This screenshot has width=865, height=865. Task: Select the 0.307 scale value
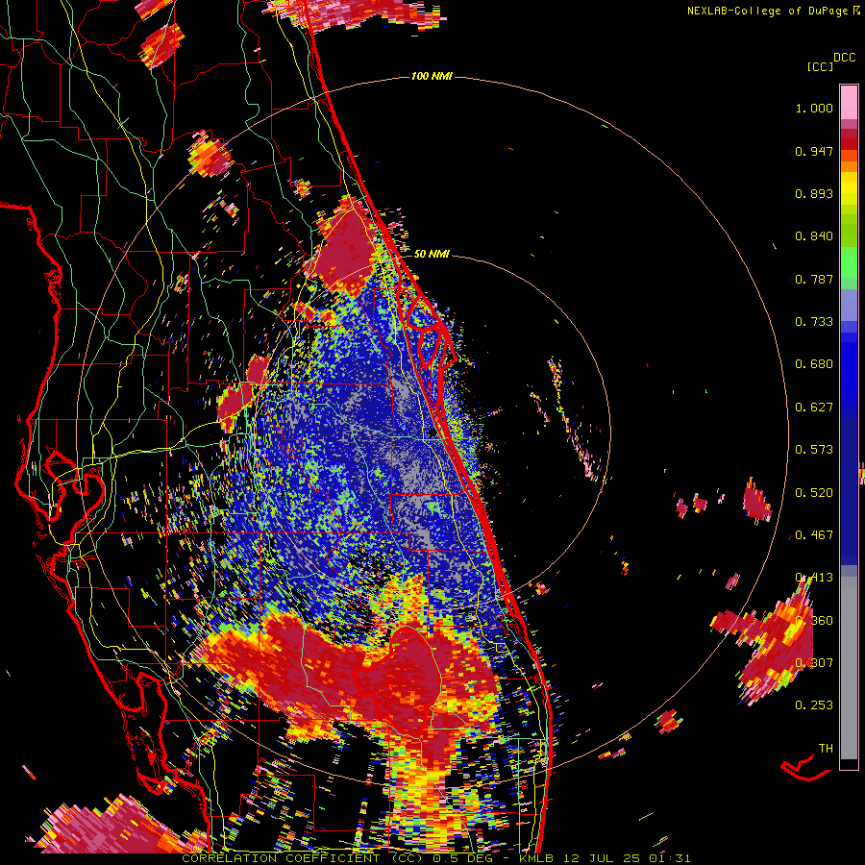coord(814,663)
